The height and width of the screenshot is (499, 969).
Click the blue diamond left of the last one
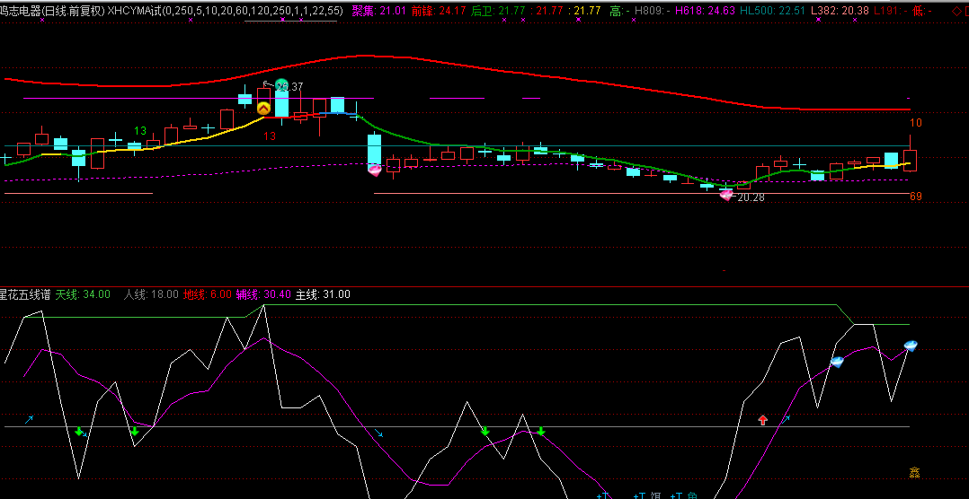(837, 362)
